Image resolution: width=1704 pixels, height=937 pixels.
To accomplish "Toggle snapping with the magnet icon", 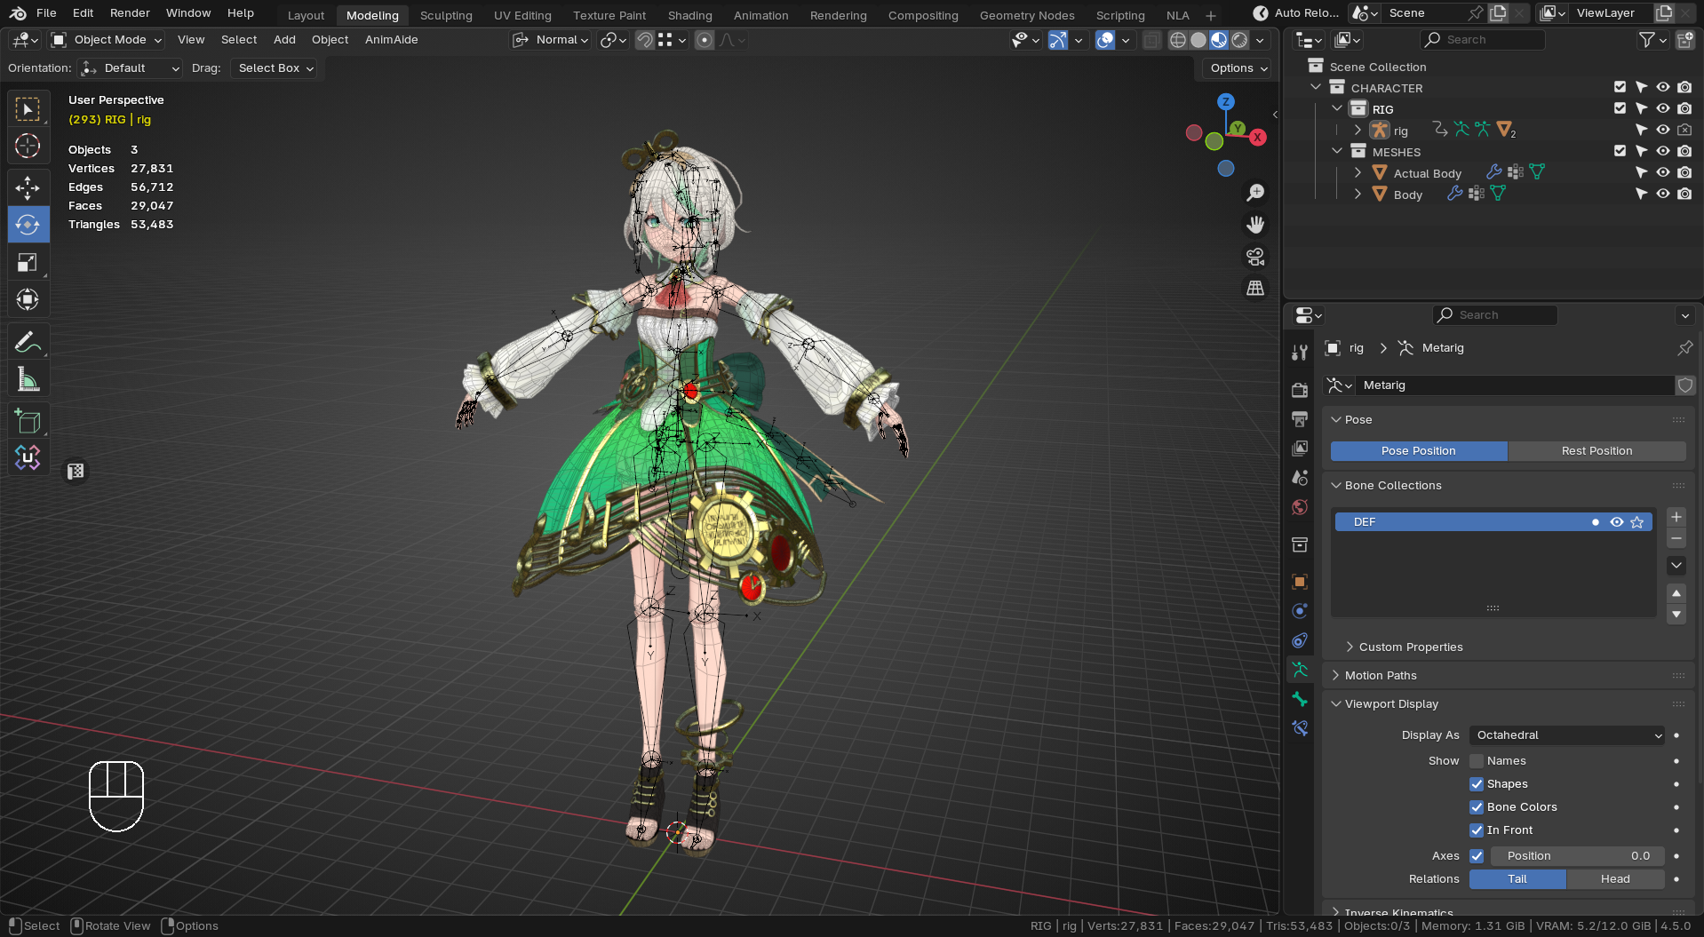I will (x=643, y=40).
